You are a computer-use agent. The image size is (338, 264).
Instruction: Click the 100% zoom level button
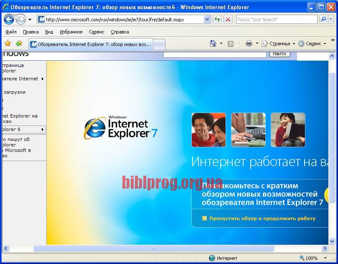(x=309, y=258)
